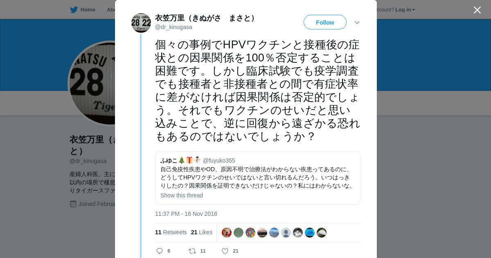Screen dimensions: 491x258
Task: Open the @dr_kinugasa handle in tweet header
Action: point(173,27)
